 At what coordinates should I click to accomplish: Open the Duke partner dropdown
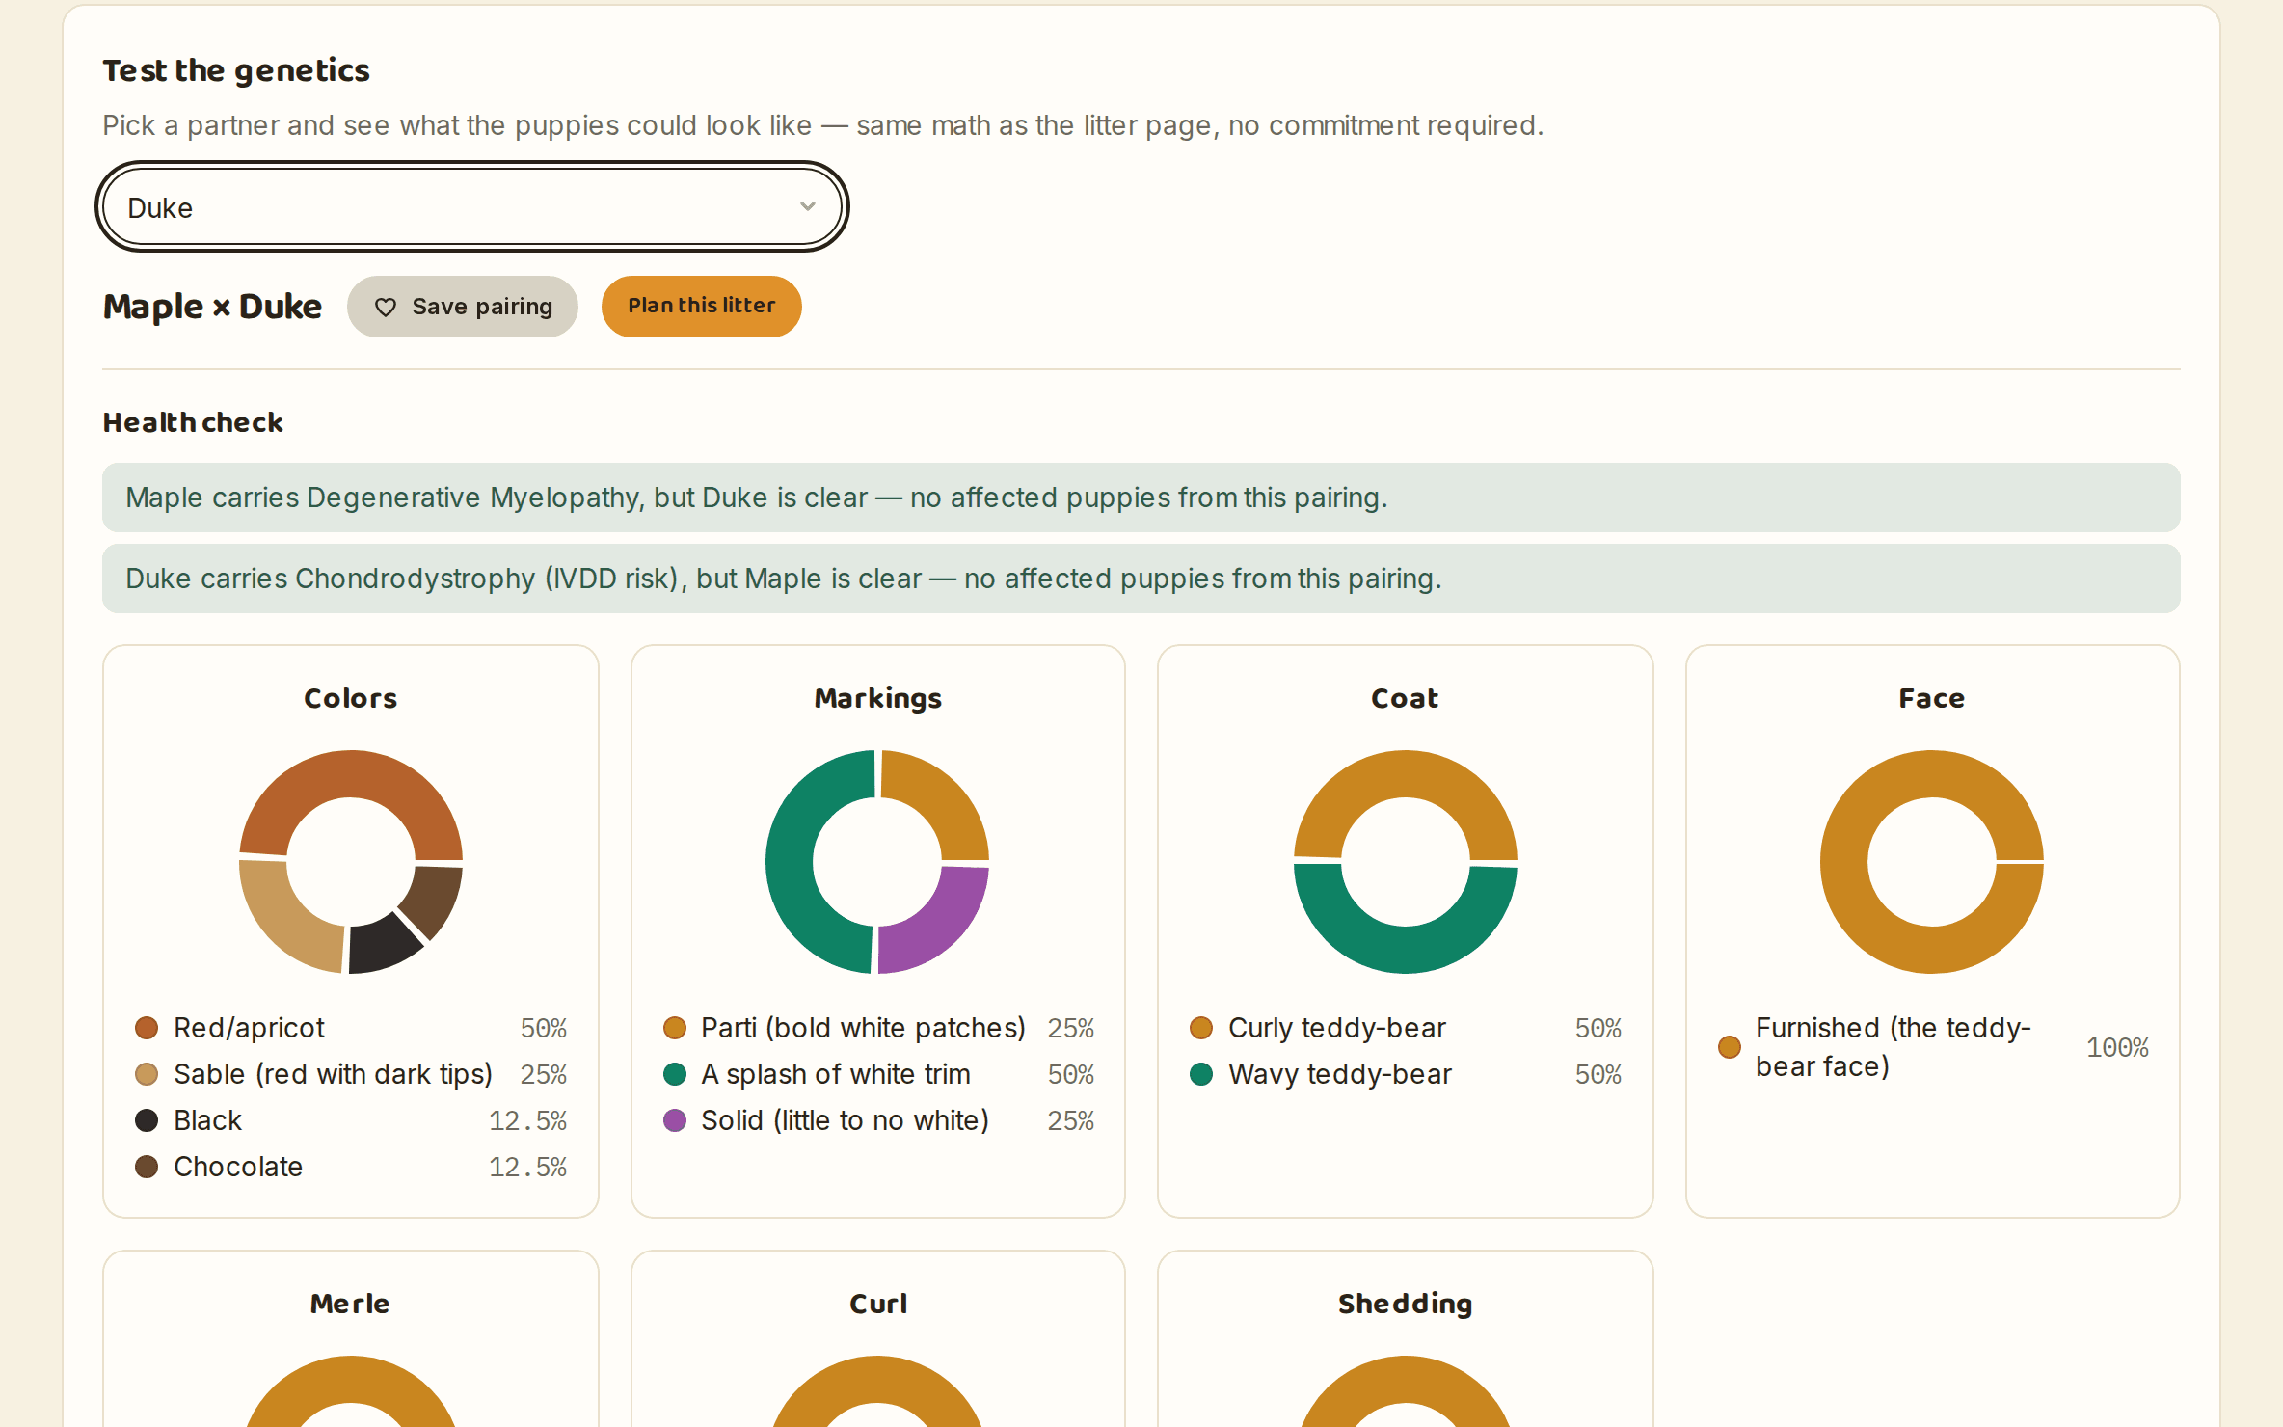(x=472, y=207)
